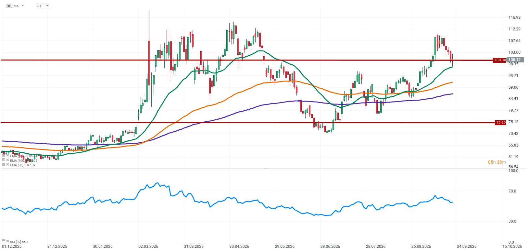Click the 24.09.2026 date axis label
This screenshot has height=252, width=528.
467,247
